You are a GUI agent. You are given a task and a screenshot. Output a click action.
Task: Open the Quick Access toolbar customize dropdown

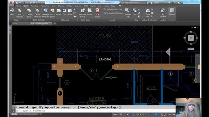[x=44, y=3]
